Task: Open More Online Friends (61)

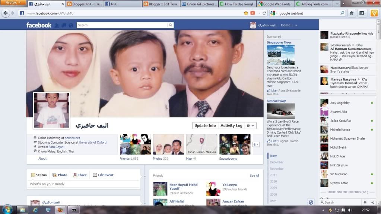Action: pyautogui.click(x=348, y=192)
